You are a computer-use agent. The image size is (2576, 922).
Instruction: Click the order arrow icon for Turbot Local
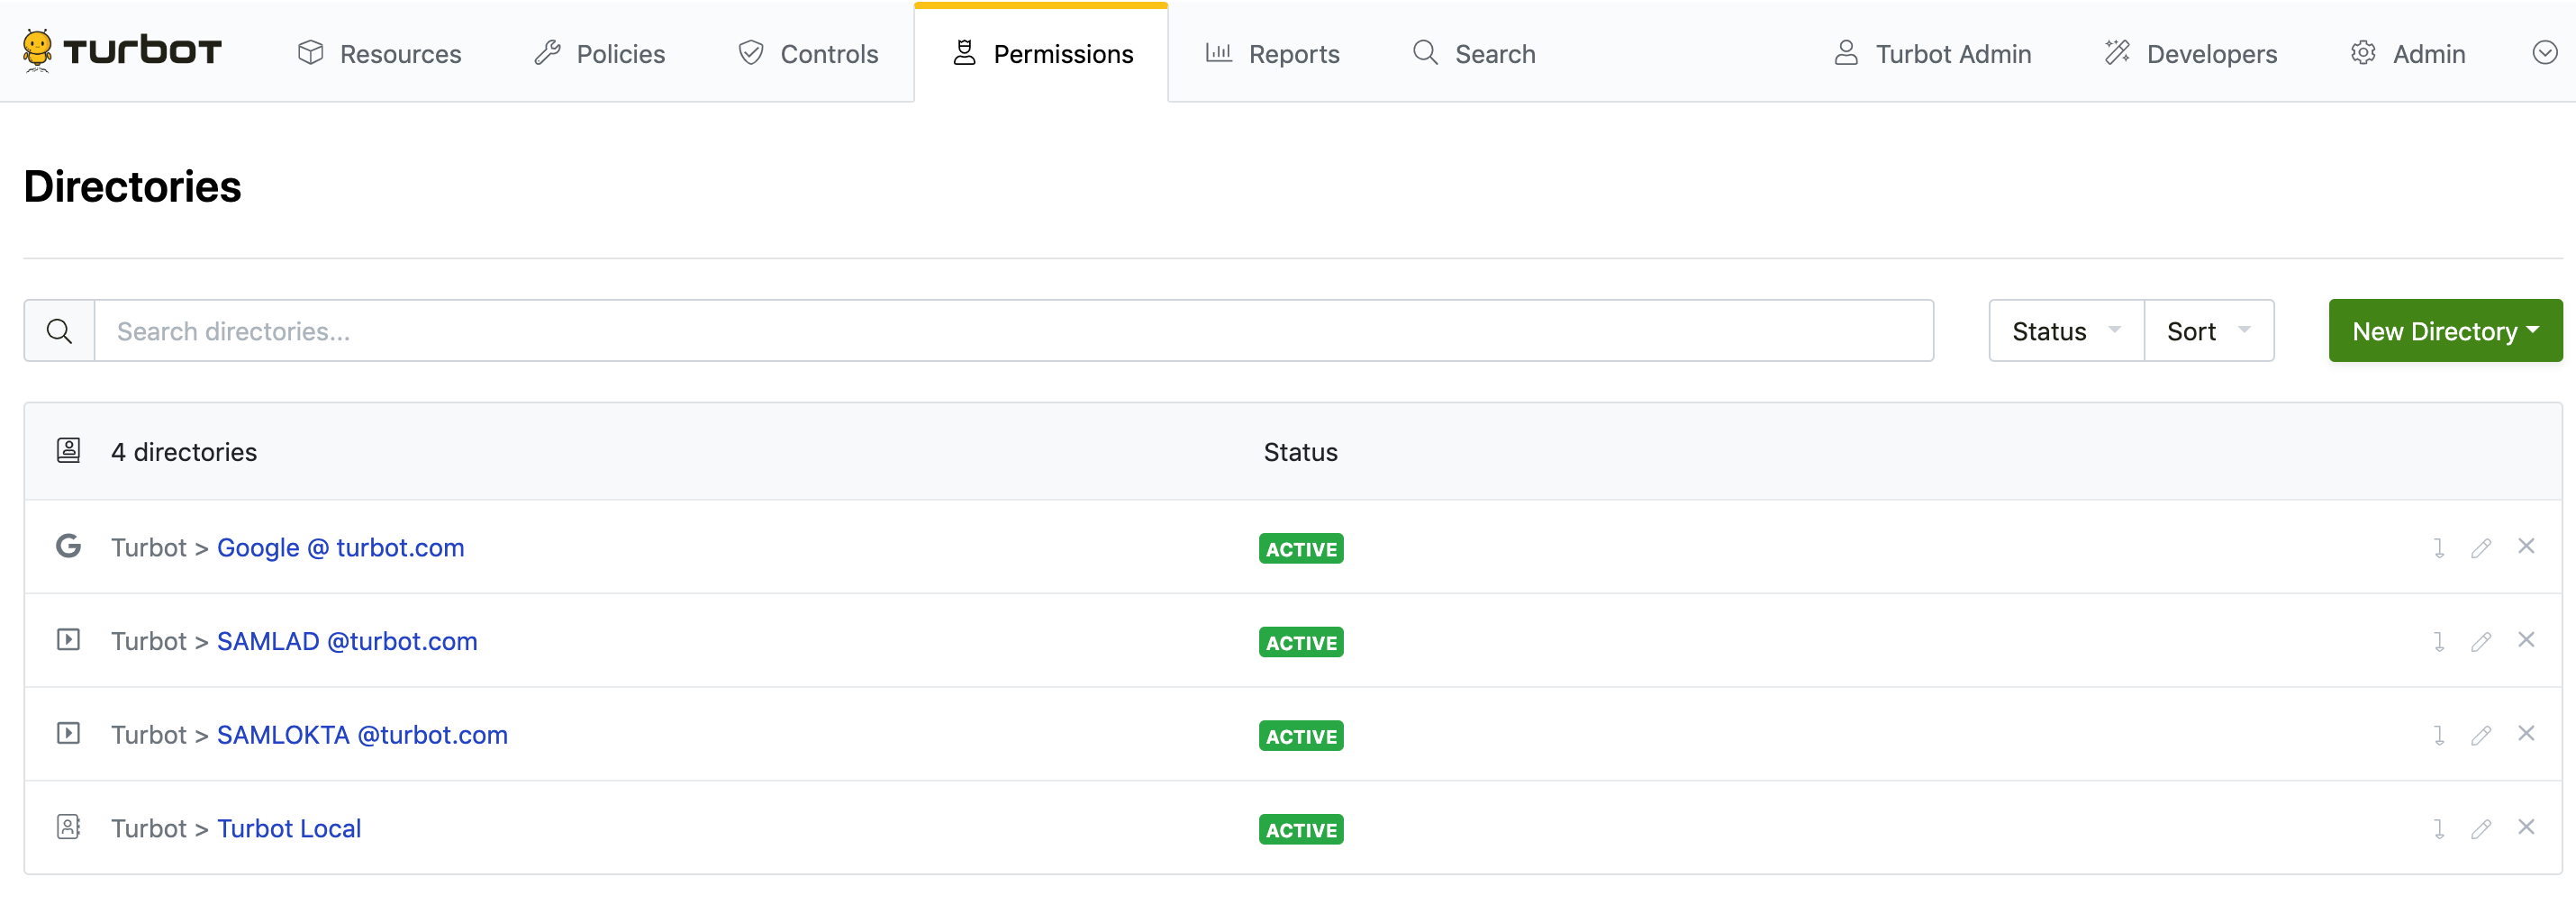pyautogui.click(x=2439, y=829)
